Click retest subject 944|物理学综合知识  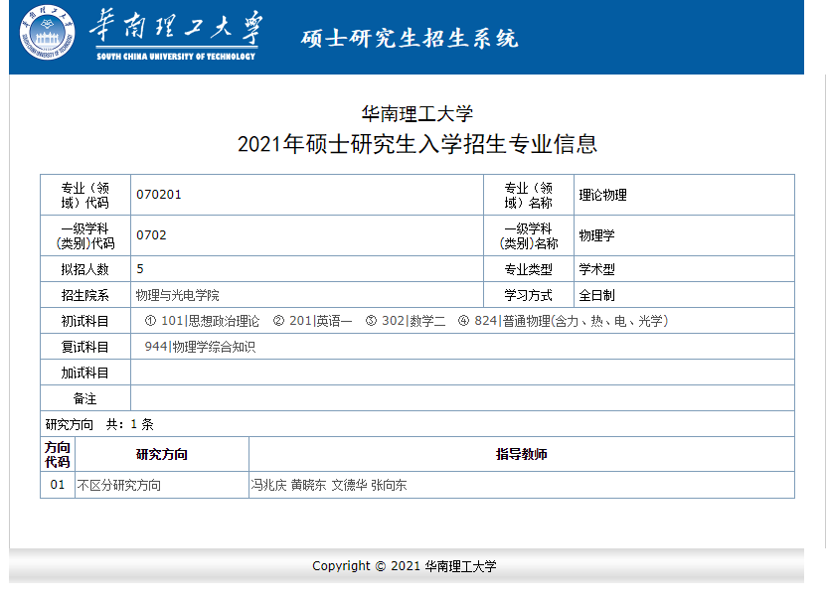[x=200, y=347]
